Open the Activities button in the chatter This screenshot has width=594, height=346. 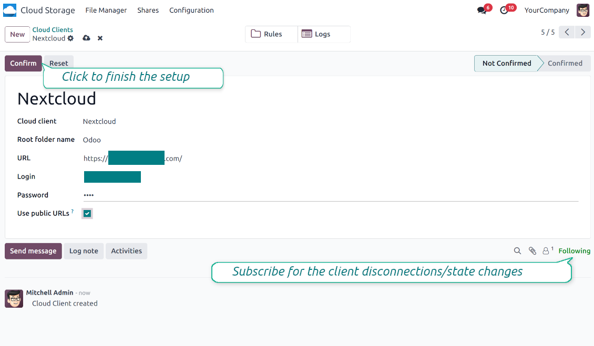[x=127, y=251]
